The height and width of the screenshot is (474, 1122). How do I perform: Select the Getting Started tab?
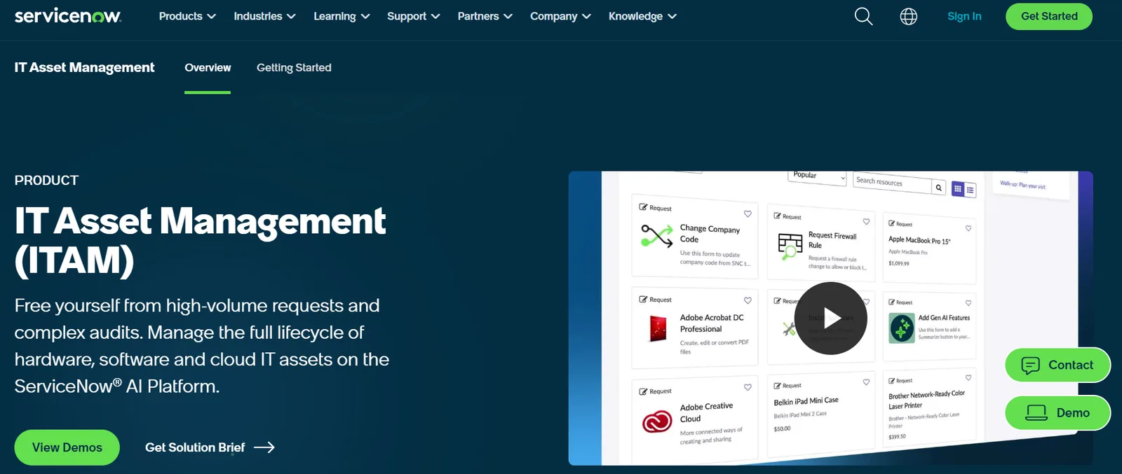point(294,68)
